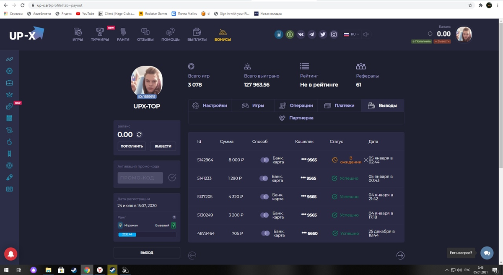Open the ПОМОЩЬ section in the header
Image resolution: width=503 pixels, height=275 pixels.
pos(171,34)
